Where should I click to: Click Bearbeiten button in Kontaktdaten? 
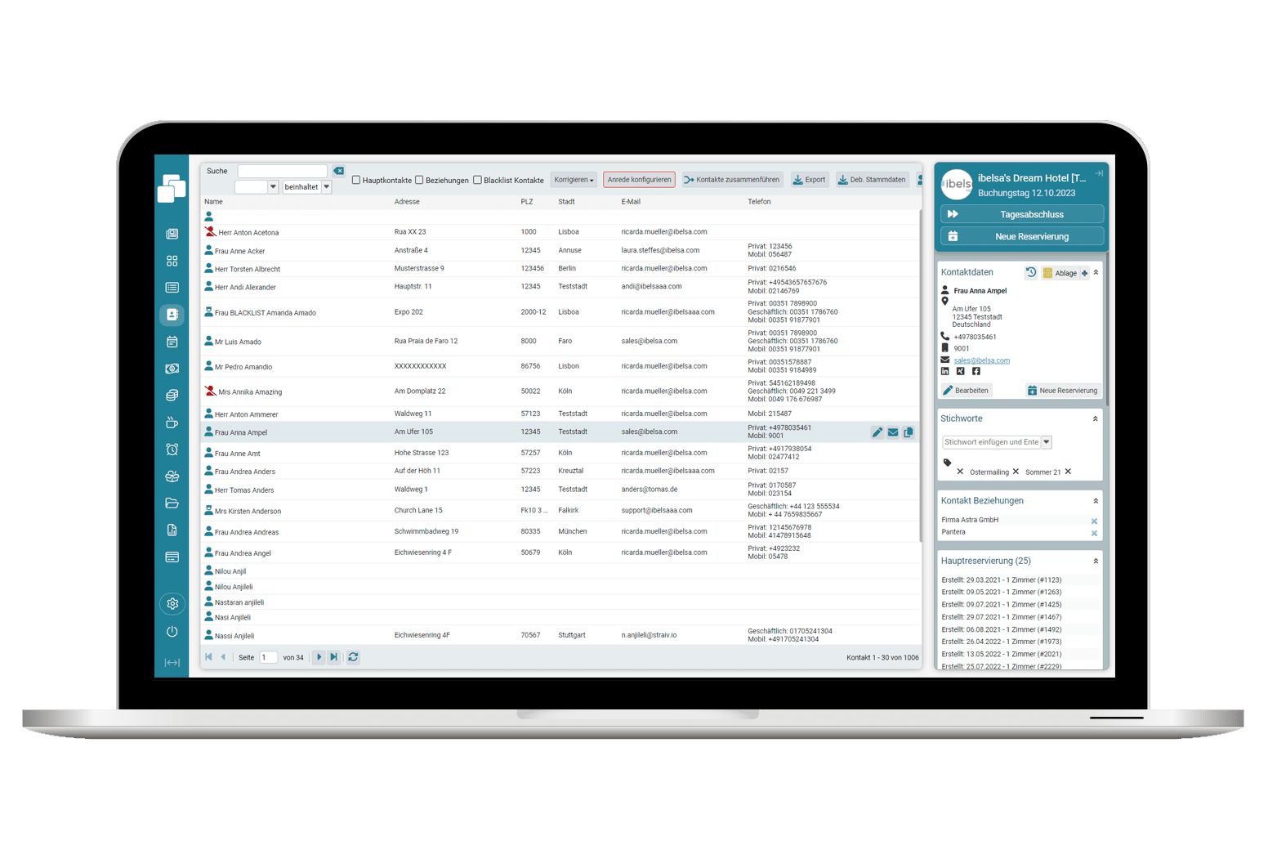(967, 391)
